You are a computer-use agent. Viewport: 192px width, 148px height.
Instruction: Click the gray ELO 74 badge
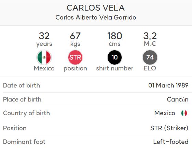coord(150,57)
